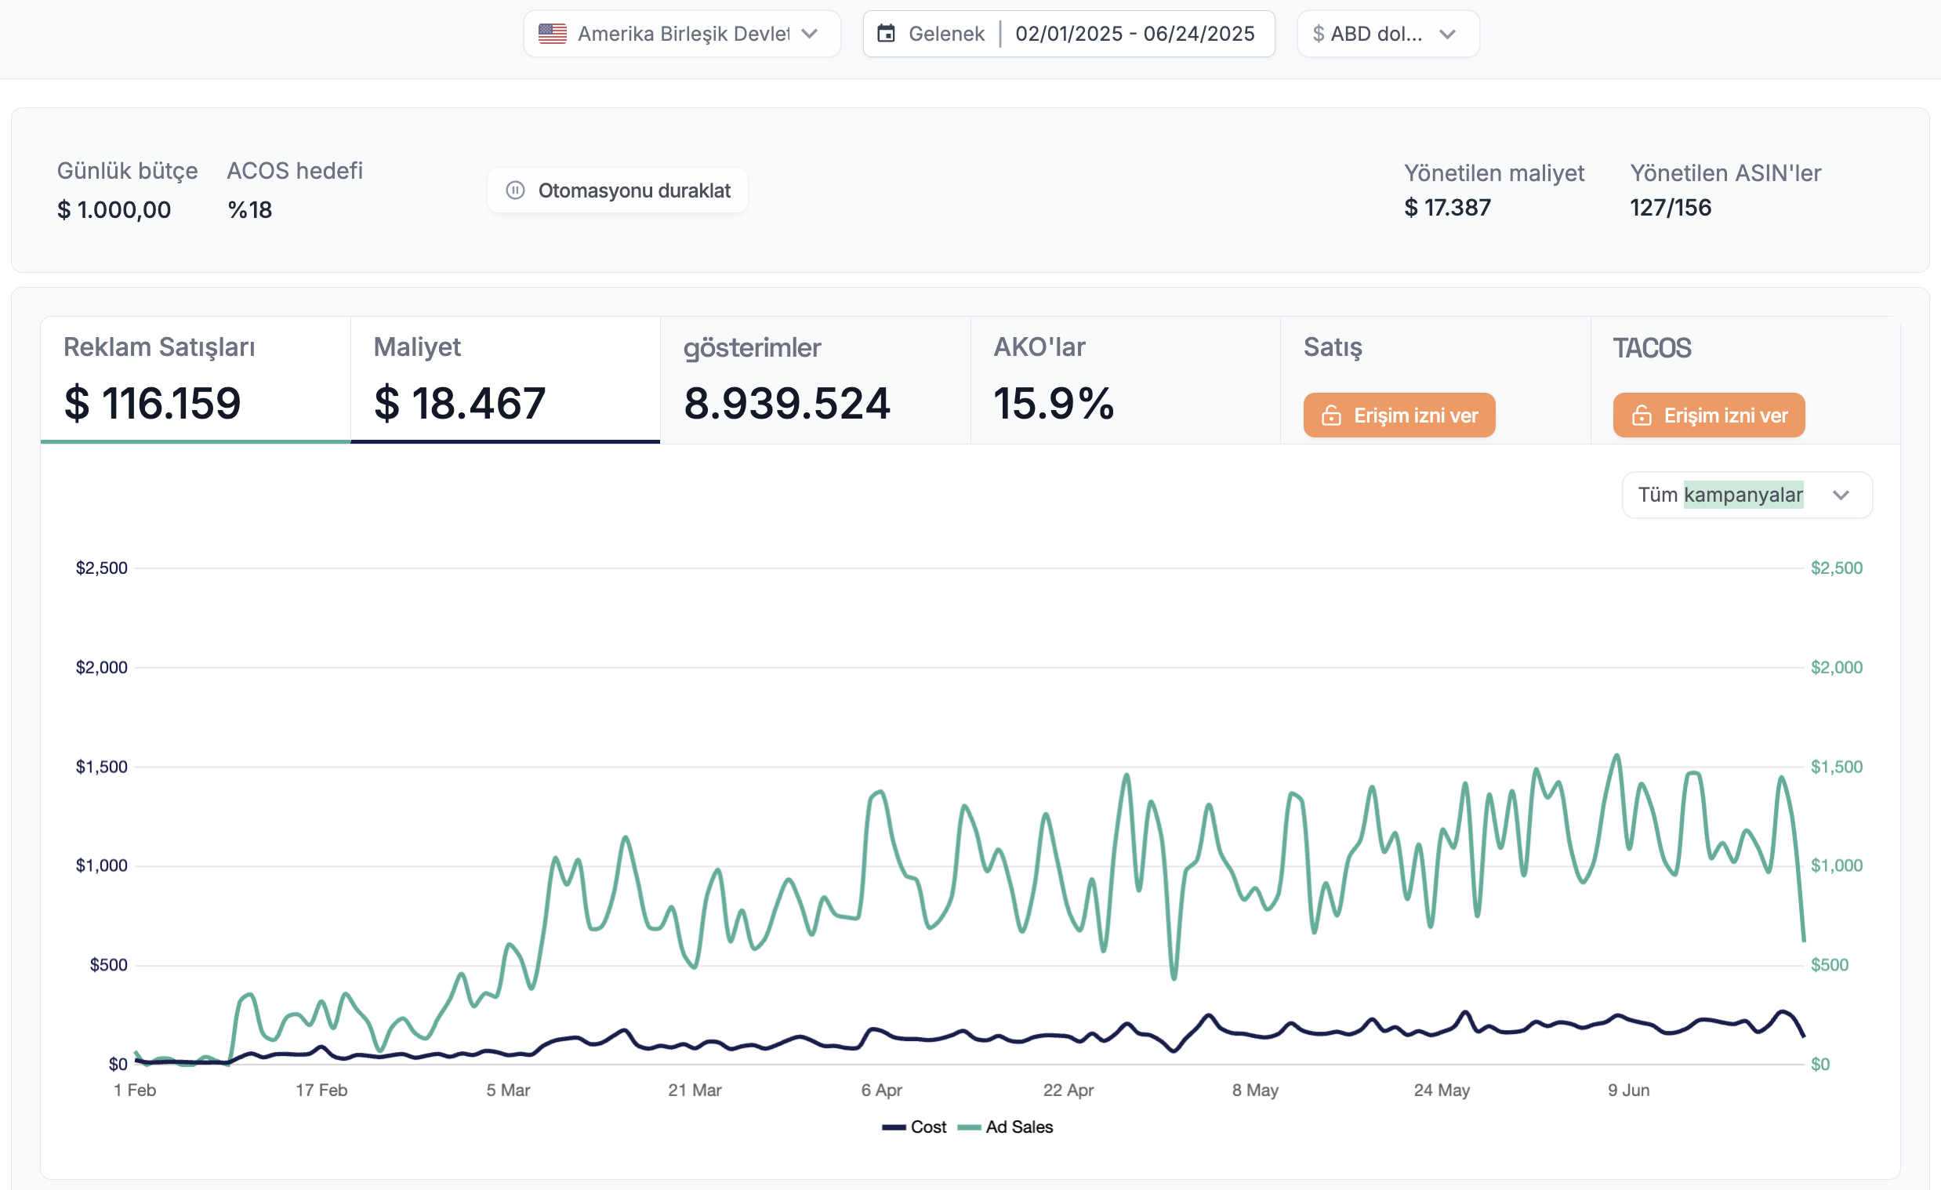
Task: Click the US flag icon
Action: coord(552,34)
